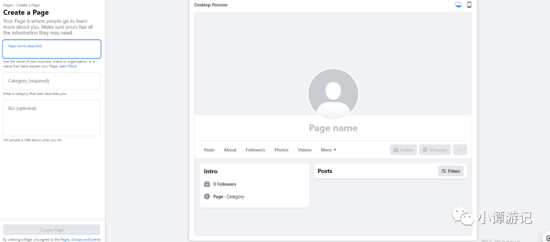Click the 'Create a Page' heading

26,13
